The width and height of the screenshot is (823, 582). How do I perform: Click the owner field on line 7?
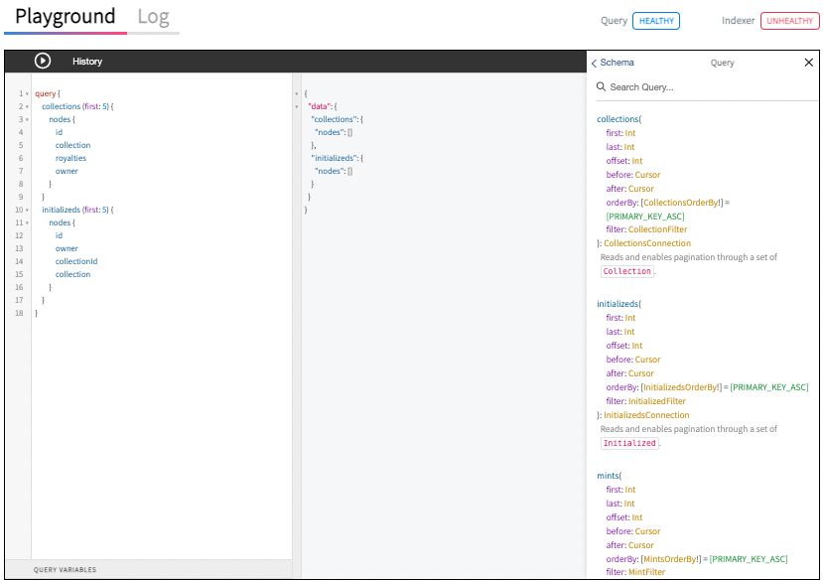[x=67, y=171]
